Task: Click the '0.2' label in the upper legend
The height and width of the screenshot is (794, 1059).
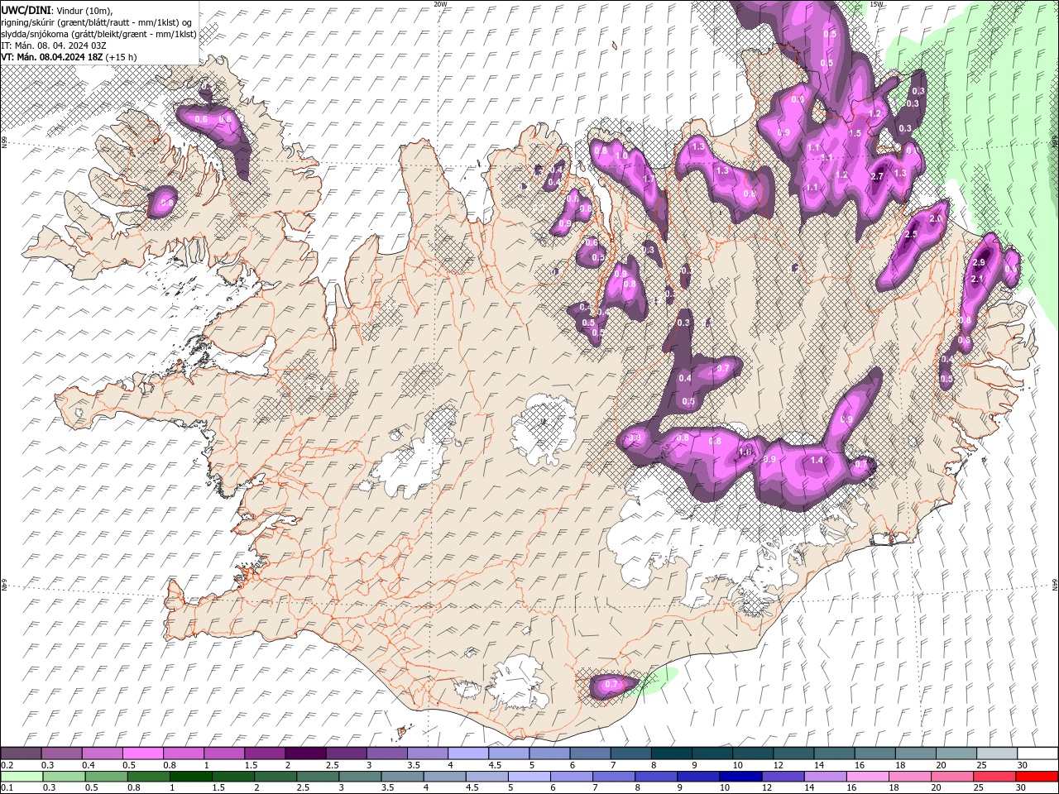Action: tap(7, 765)
